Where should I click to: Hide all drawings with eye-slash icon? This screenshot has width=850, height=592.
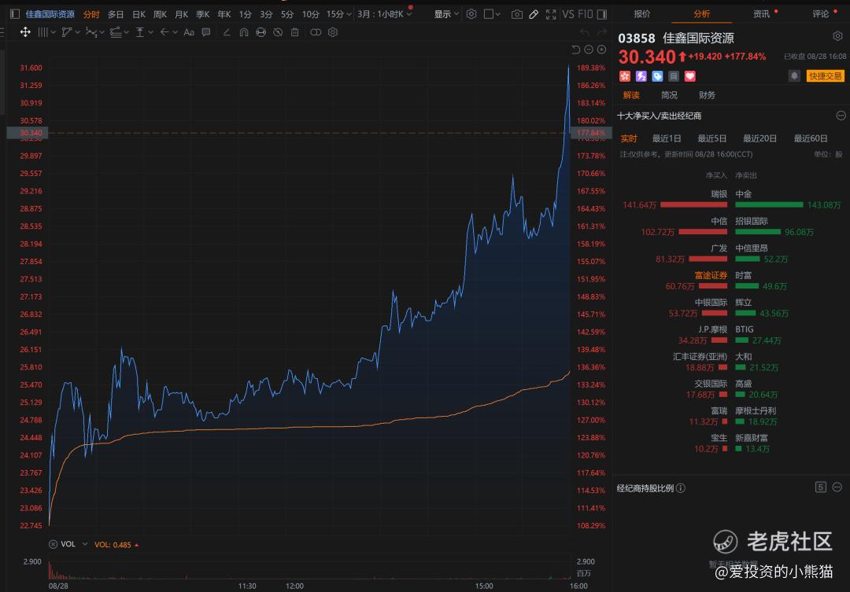pos(278,32)
